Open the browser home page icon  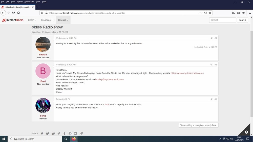pyautogui.click(x=18, y=13)
